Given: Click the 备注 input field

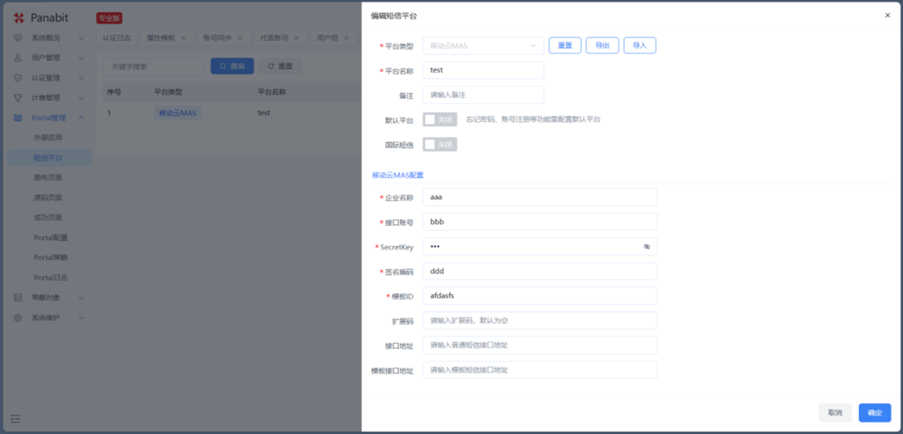Looking at the screenshot, I should coord(483,95).
